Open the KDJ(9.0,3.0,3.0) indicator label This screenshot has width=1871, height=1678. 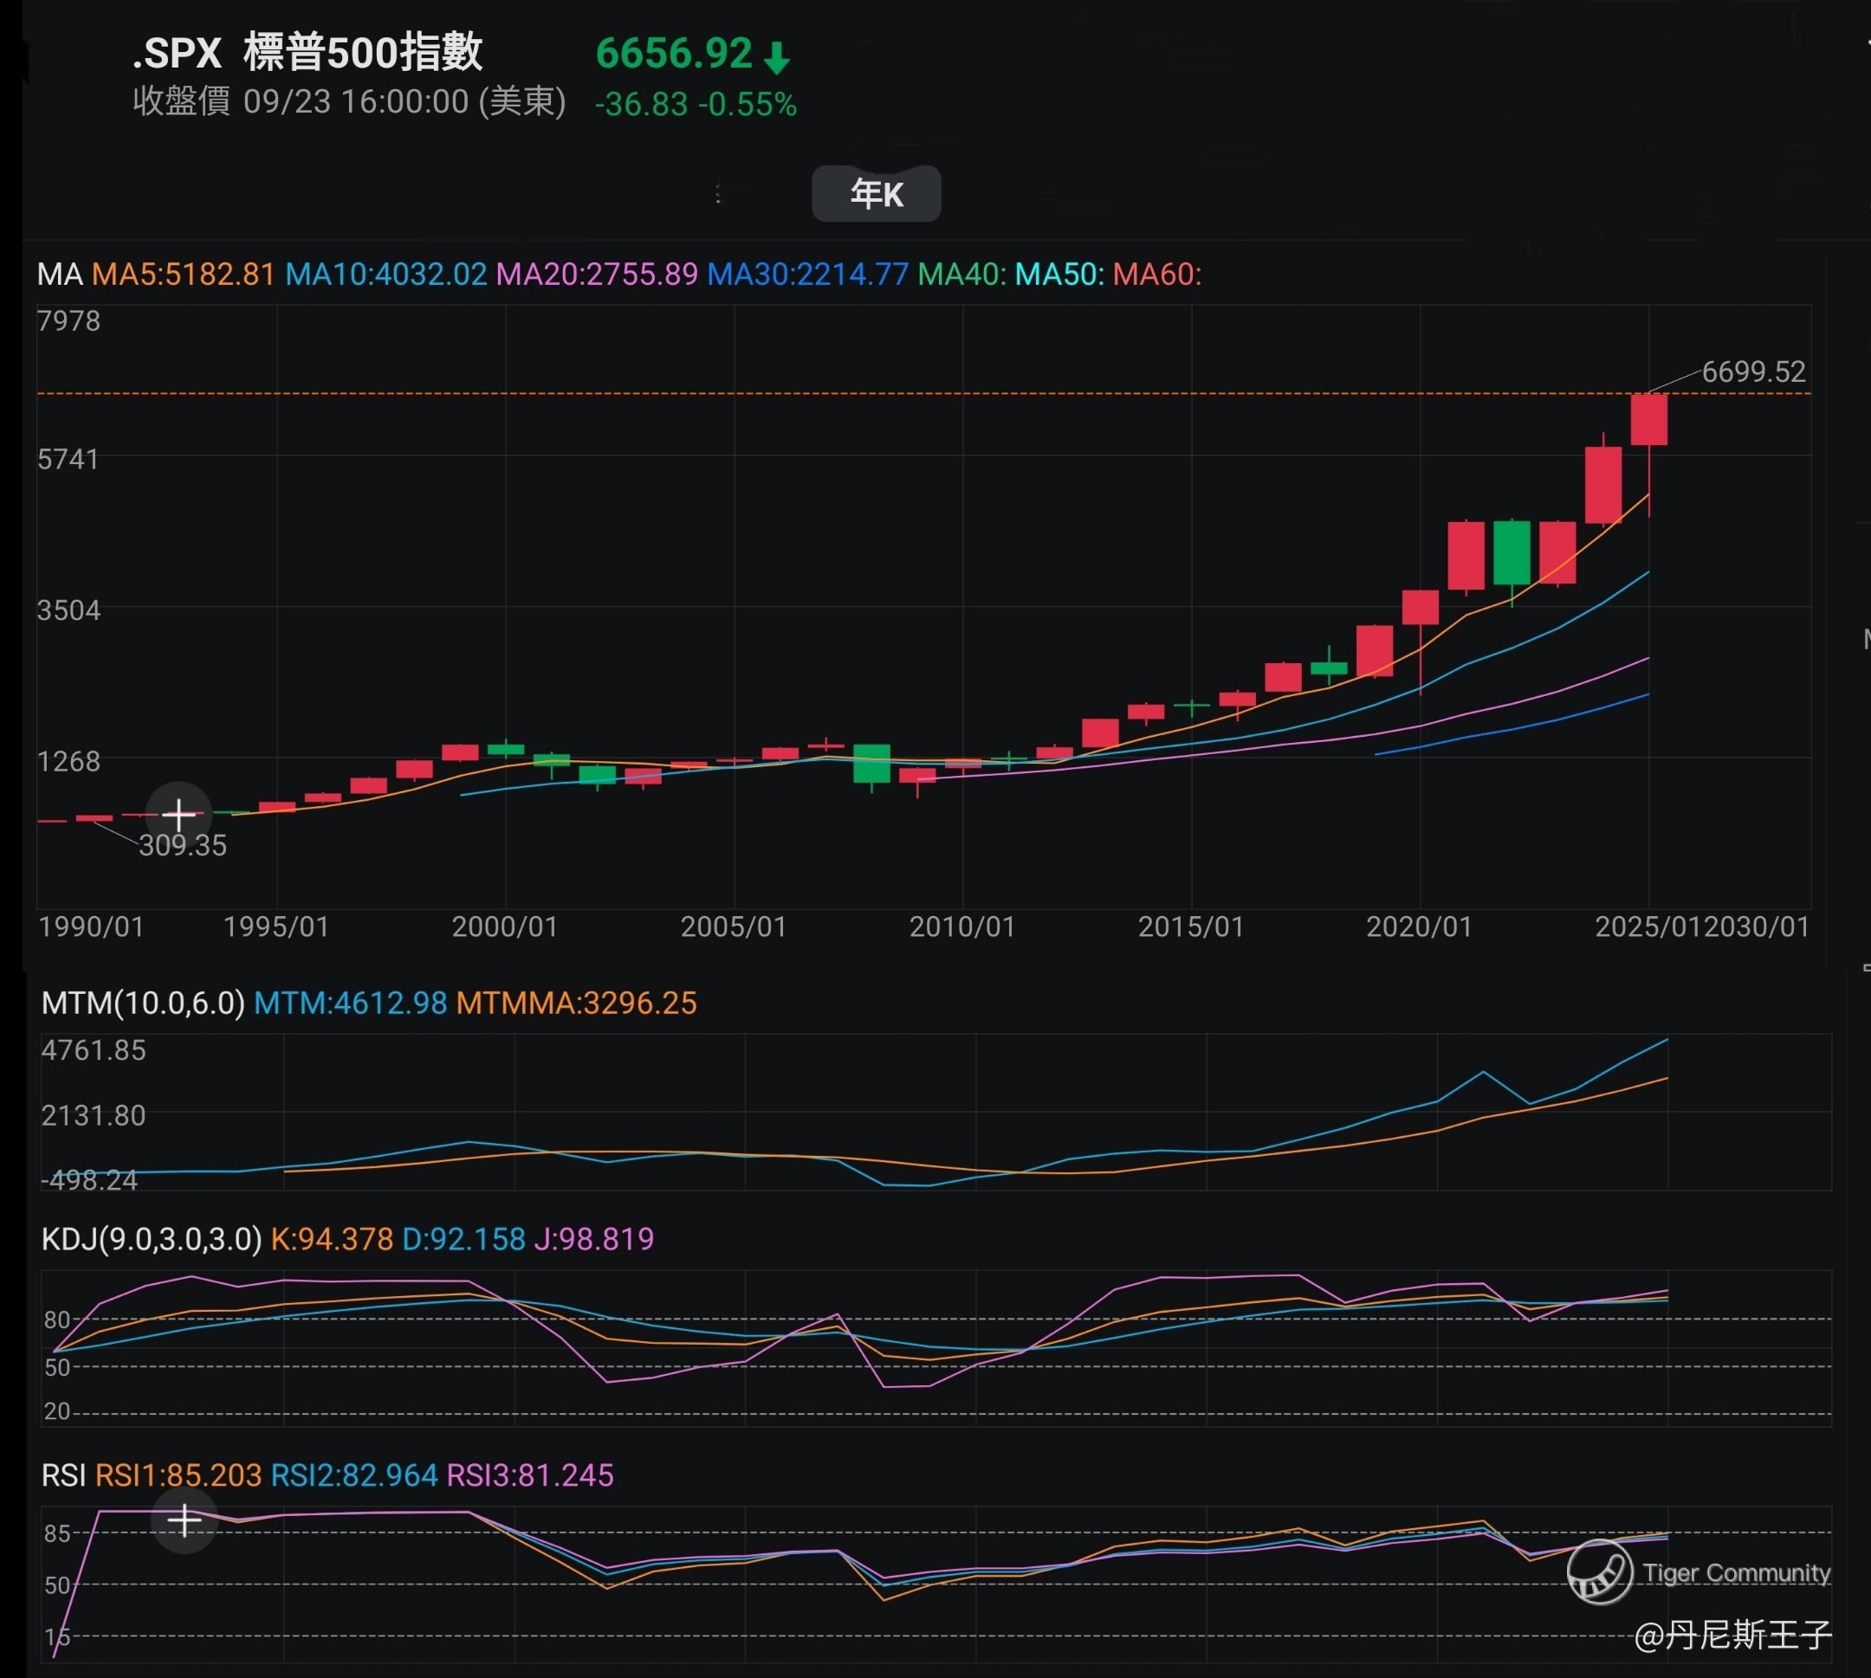[x=152, y=1239]
